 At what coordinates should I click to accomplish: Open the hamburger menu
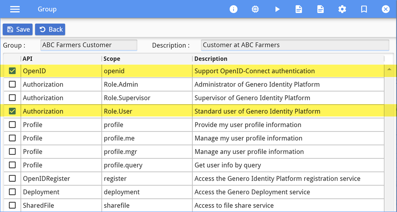[x=15, y=9]
